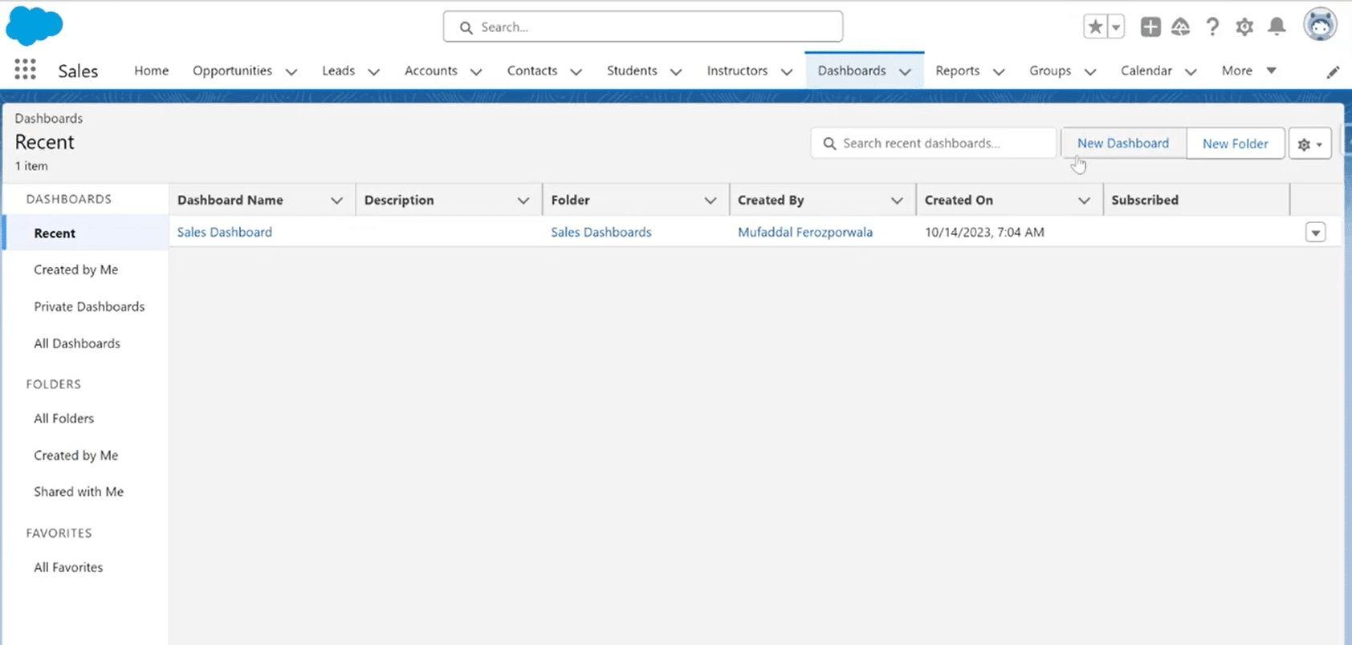Open list view controls gear button
This screenshot has height=645, width=1352.
click(1310, 144)
